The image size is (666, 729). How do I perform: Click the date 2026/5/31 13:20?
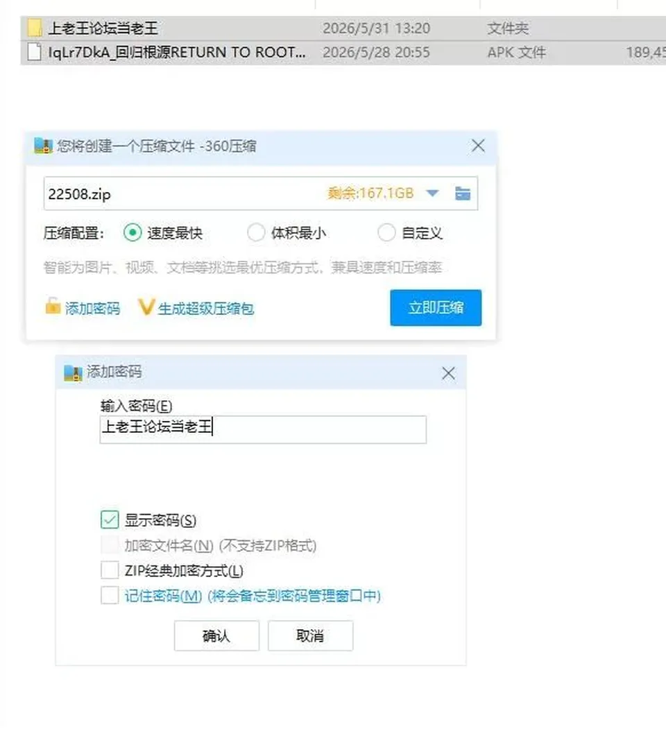376,28
